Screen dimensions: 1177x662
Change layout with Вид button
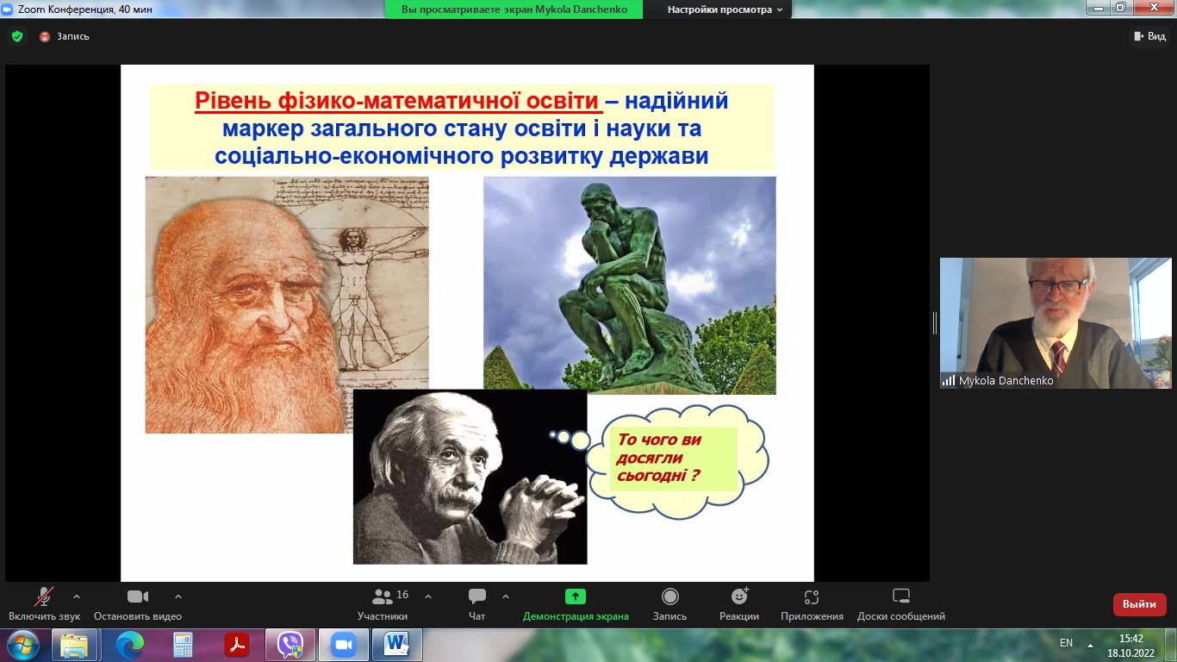coord(1149,36)
